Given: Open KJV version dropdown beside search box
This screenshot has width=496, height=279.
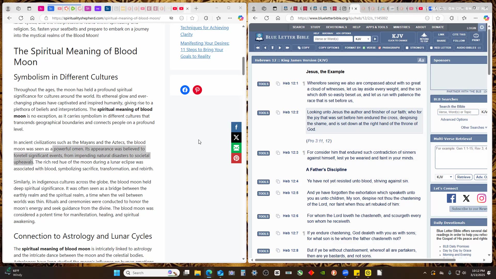Looking at the screenshot, I should click(x=362, y=39).
